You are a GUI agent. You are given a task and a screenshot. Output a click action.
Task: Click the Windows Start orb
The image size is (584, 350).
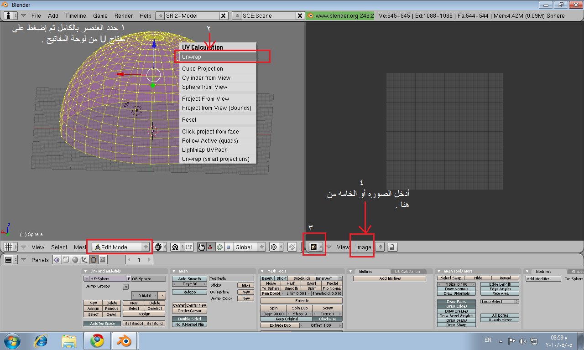(12, 340)
